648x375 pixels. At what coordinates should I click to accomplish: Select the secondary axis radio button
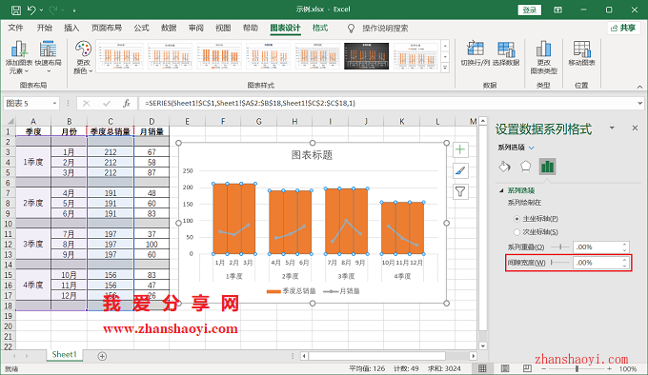pyautogui.click(x=516, y=232)
